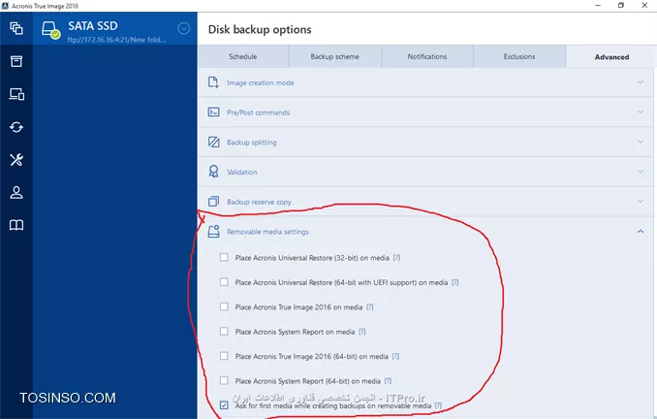Close the Acronis True Image window
The image size is (657, 419).
click(x=644, y=6)
